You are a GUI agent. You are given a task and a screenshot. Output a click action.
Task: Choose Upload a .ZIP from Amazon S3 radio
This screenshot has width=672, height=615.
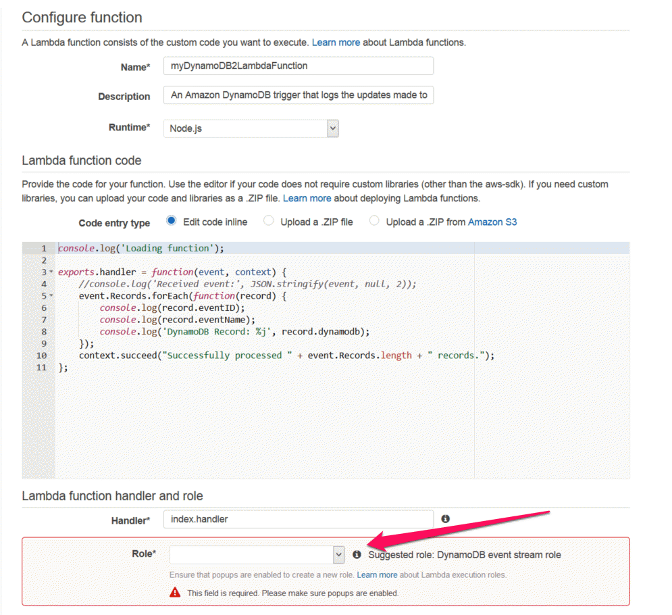(374, 221)
